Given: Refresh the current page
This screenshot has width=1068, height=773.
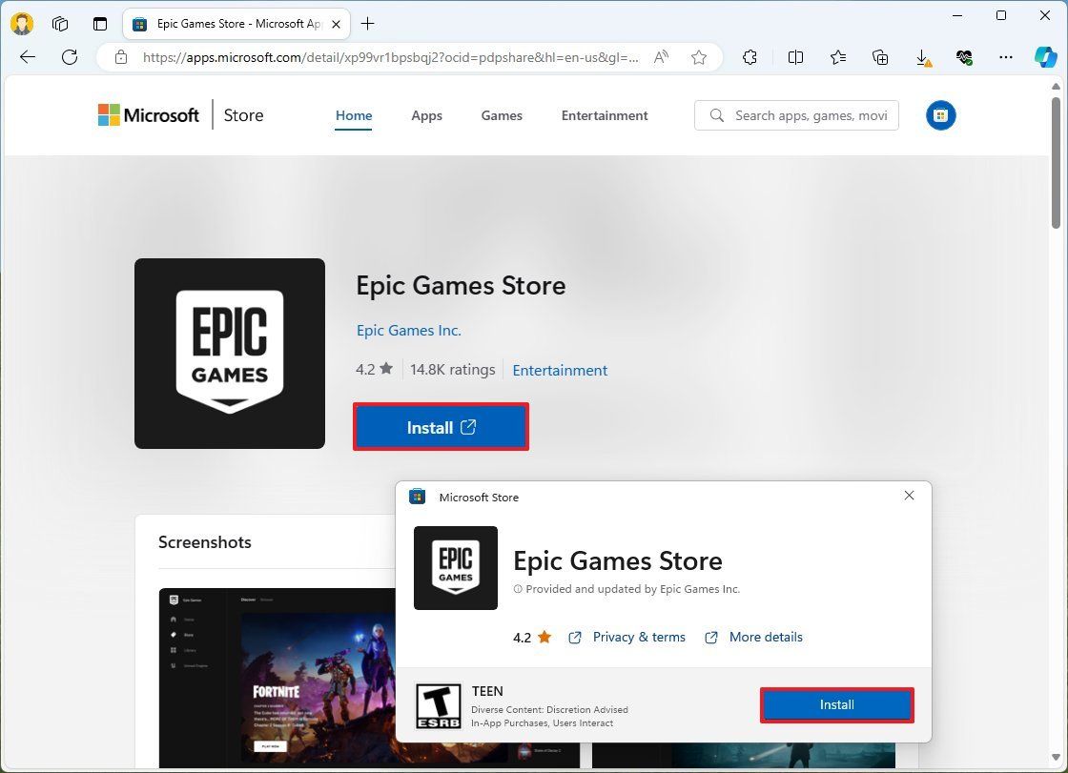Looking at the screenshot, I should pos(69,57).
